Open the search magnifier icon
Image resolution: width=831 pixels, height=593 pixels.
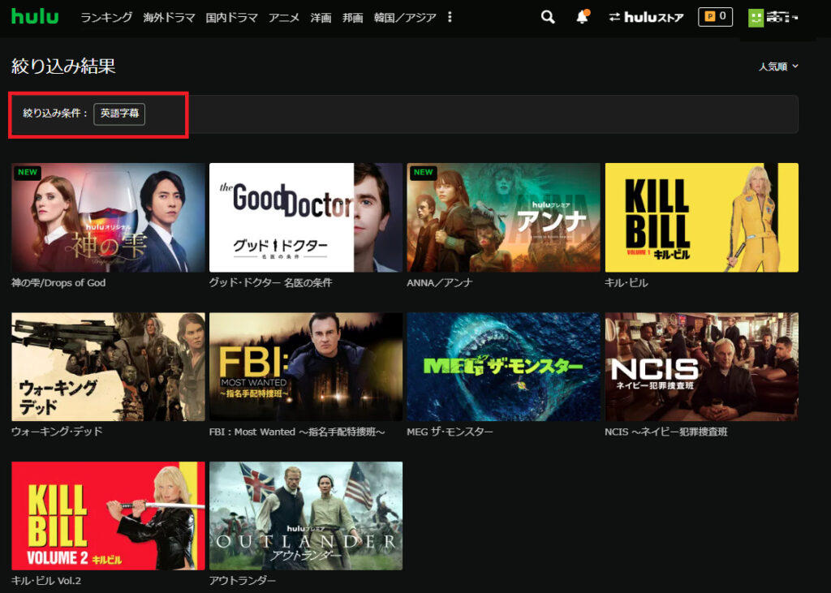pyautogui.click(x=548, y=17)
